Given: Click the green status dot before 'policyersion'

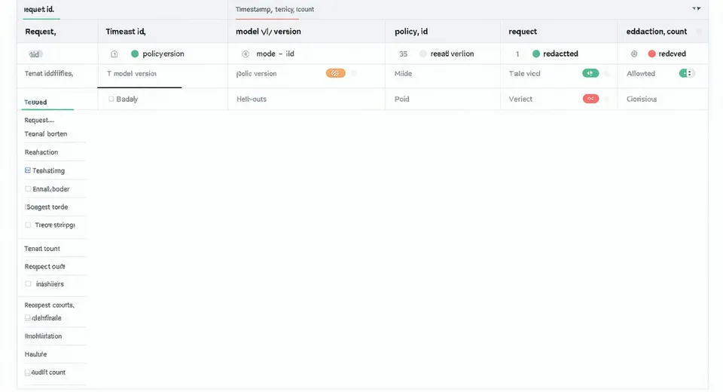Looking at the screenshot, I should [x=135, y=54].
